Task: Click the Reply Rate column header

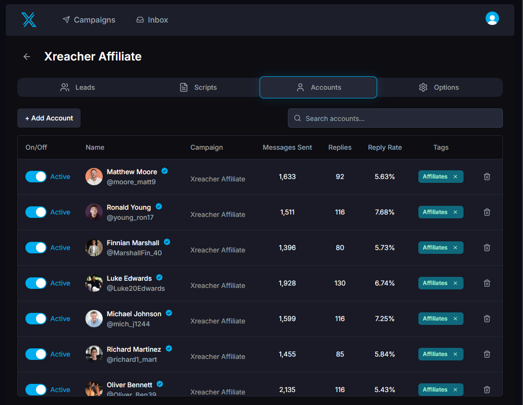Action: pos(385,147)
